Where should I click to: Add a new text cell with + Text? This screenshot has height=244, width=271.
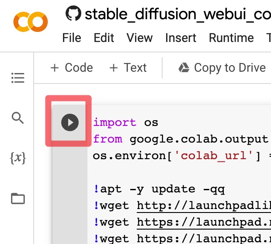point(128,68)
